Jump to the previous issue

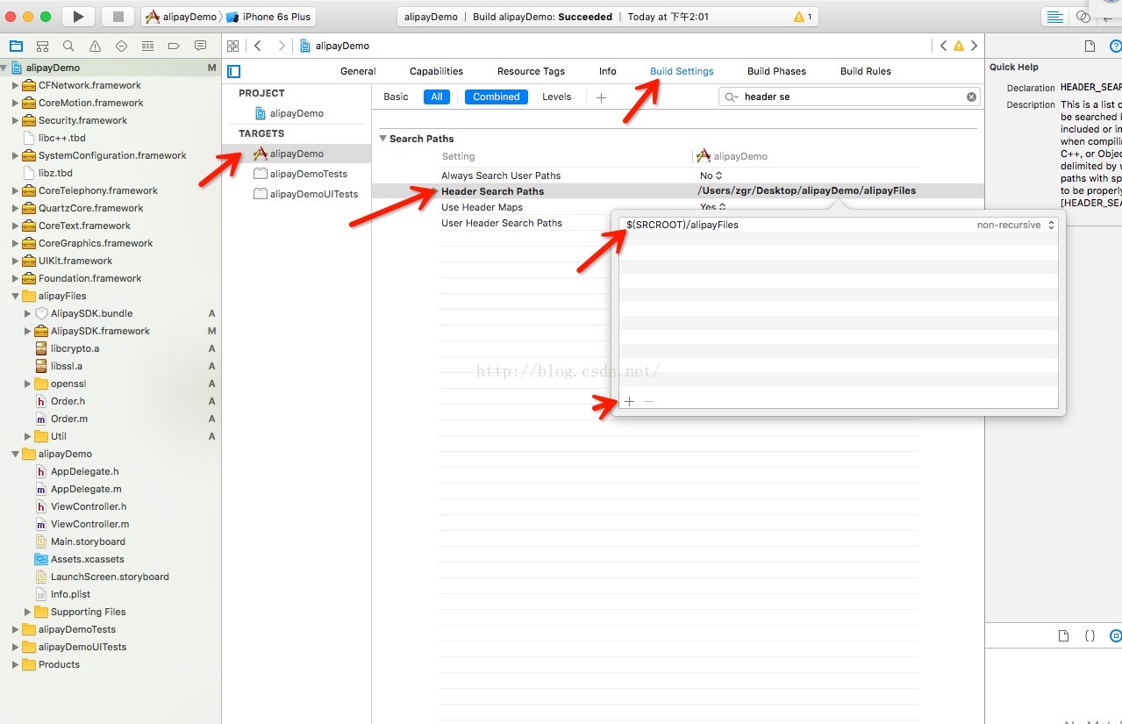pos(943,46)
